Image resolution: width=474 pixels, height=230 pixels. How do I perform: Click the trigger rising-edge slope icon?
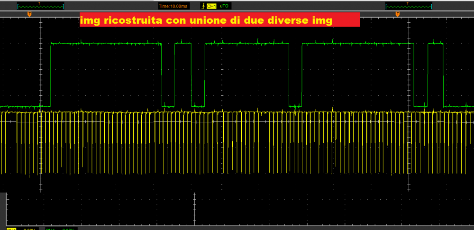(x=203, y=6)
